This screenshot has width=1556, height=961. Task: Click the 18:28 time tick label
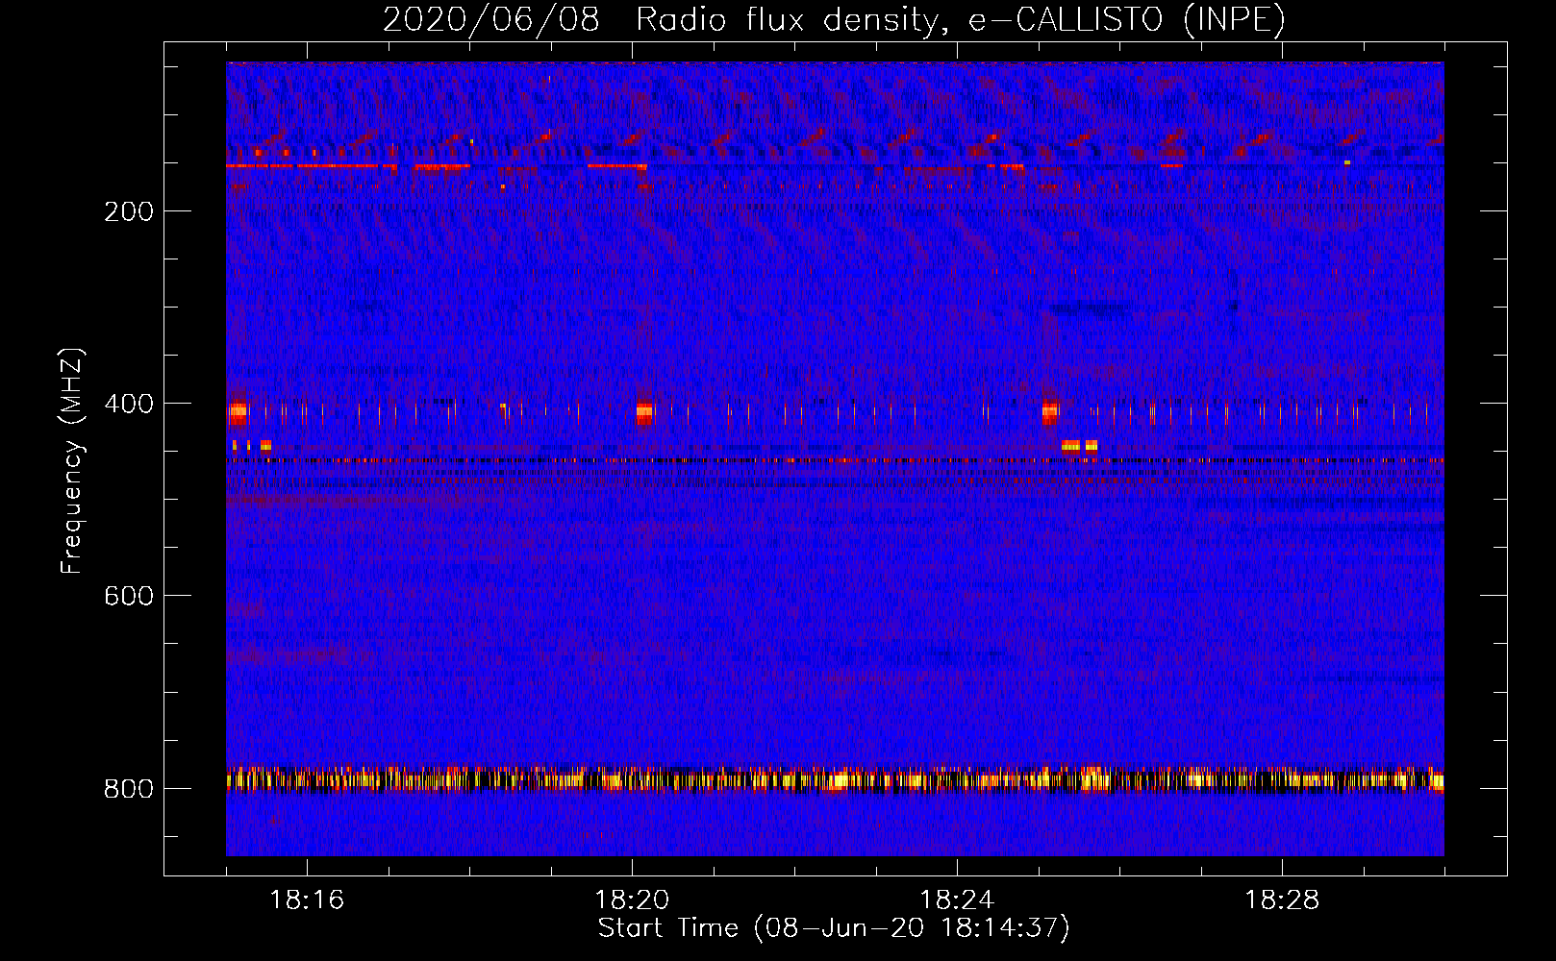1282,900
